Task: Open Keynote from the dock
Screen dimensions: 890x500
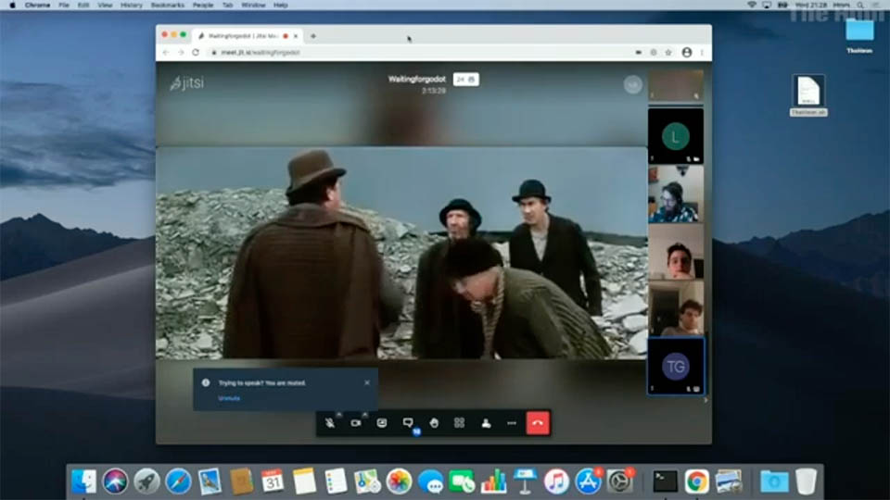Action: coord(525,481)
